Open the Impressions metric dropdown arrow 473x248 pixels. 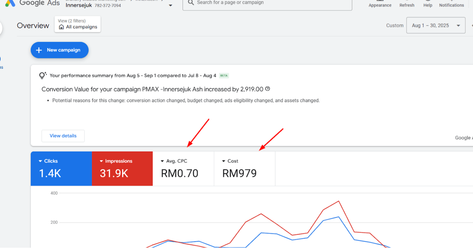click(x=101, y=161)
